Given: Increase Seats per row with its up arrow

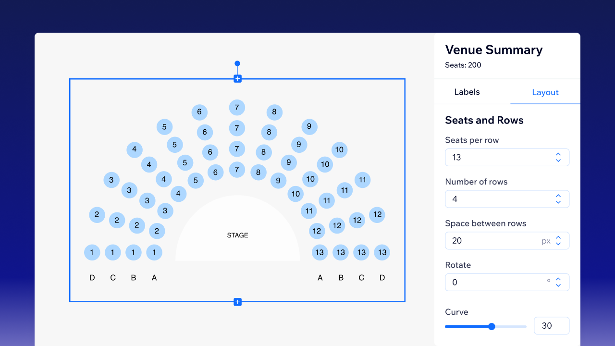Looking at the screenshot, I should [x=558, y=154].
